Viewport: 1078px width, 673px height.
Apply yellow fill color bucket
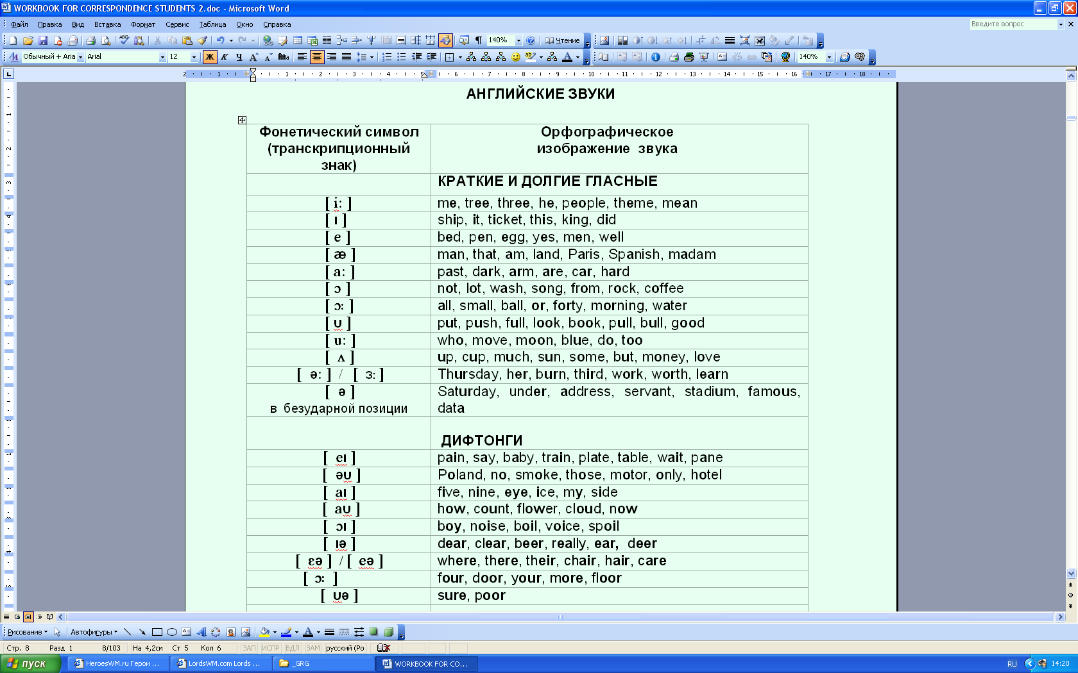click(x=264, y=632)
